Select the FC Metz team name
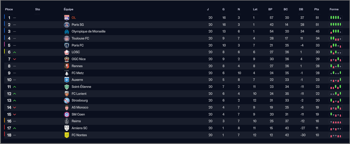 [x=78, y=73]
